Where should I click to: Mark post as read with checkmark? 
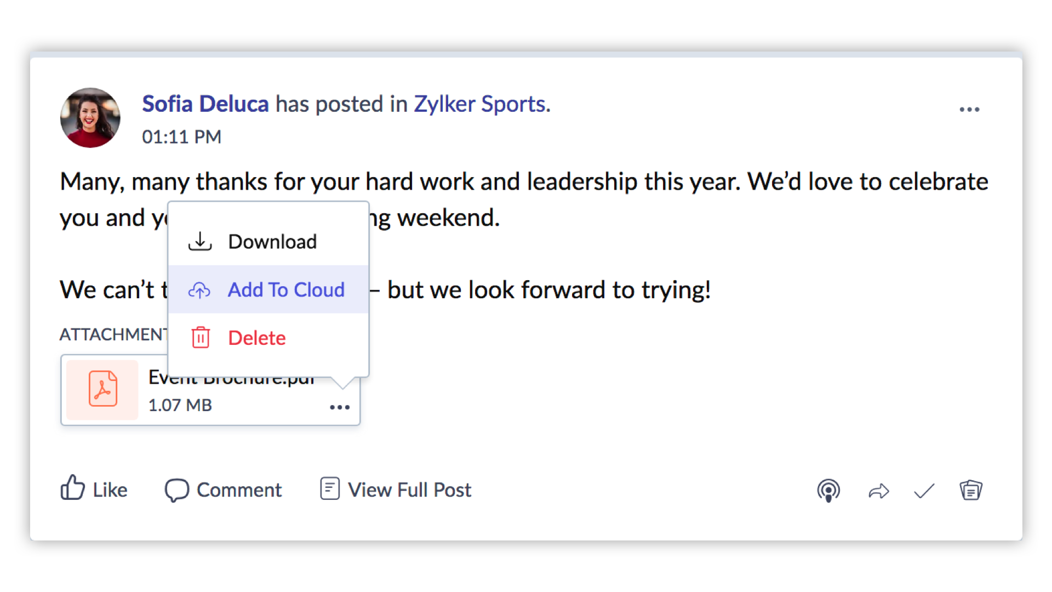click(924, 491)
